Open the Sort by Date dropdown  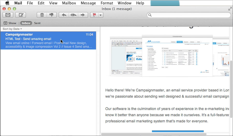pyautogui.click(x=12, y=29)
